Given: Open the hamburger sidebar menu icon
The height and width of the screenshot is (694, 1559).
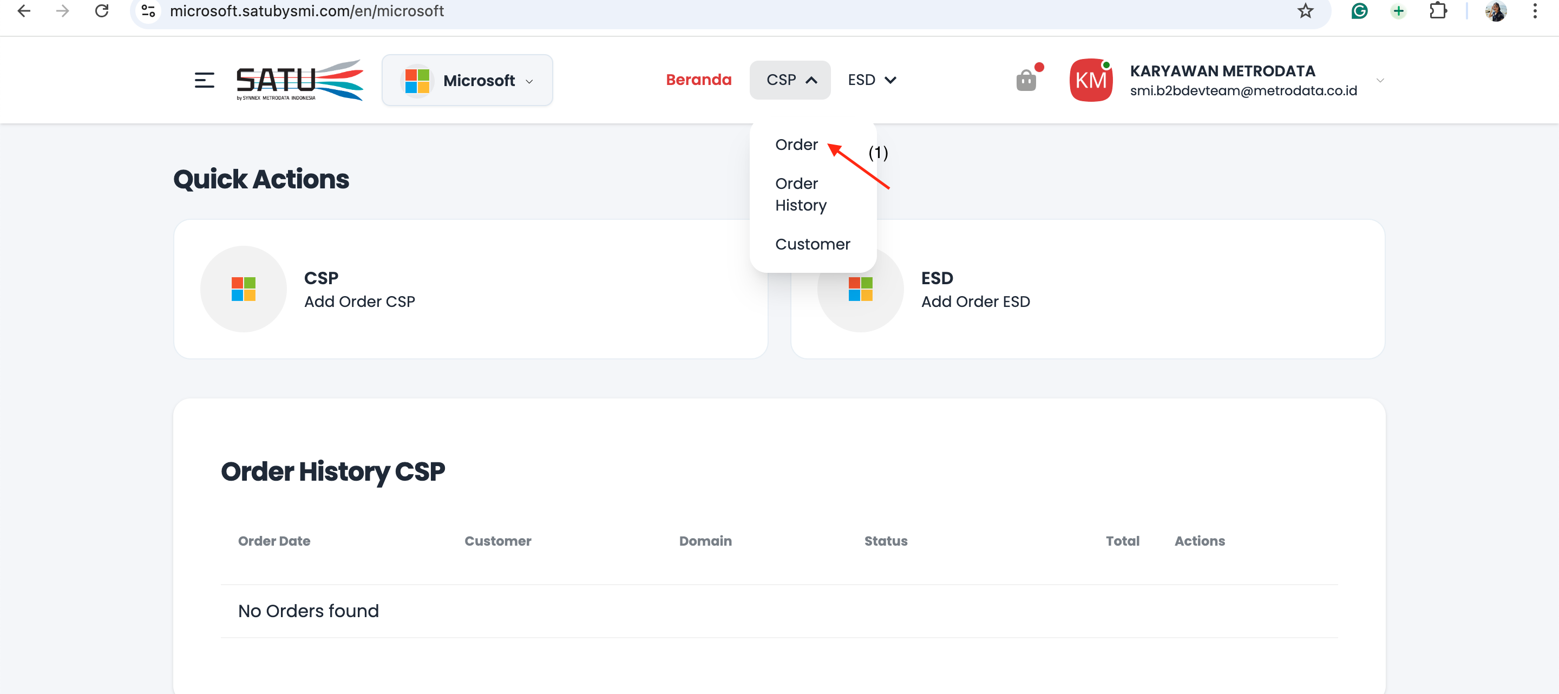Looking at the screenshot, I should (204, 81).
